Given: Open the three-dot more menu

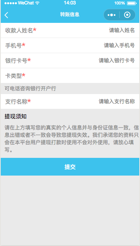Looking at the screenshot, I should point(112,15).
